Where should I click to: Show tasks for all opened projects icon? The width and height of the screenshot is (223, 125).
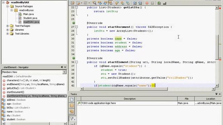coord(72,111)
